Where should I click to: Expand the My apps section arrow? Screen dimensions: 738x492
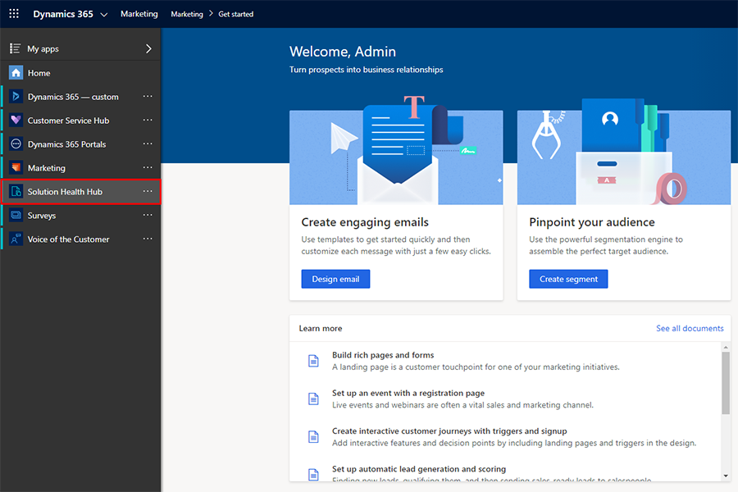point(148,48)
